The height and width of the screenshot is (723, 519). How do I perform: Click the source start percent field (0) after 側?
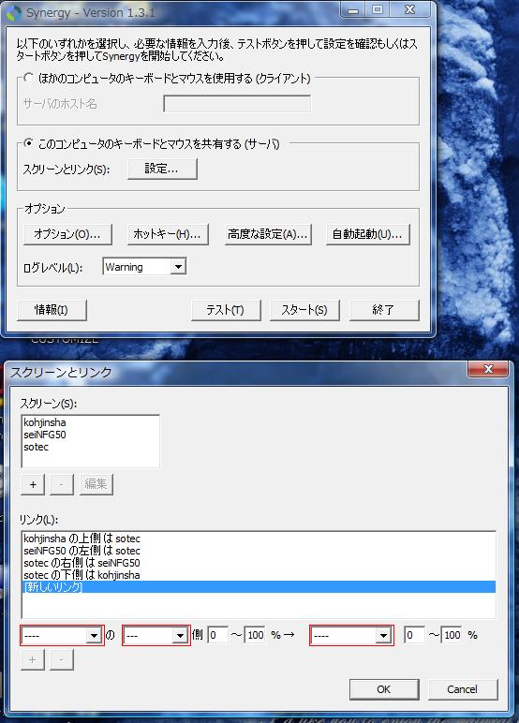coord(217,635)
